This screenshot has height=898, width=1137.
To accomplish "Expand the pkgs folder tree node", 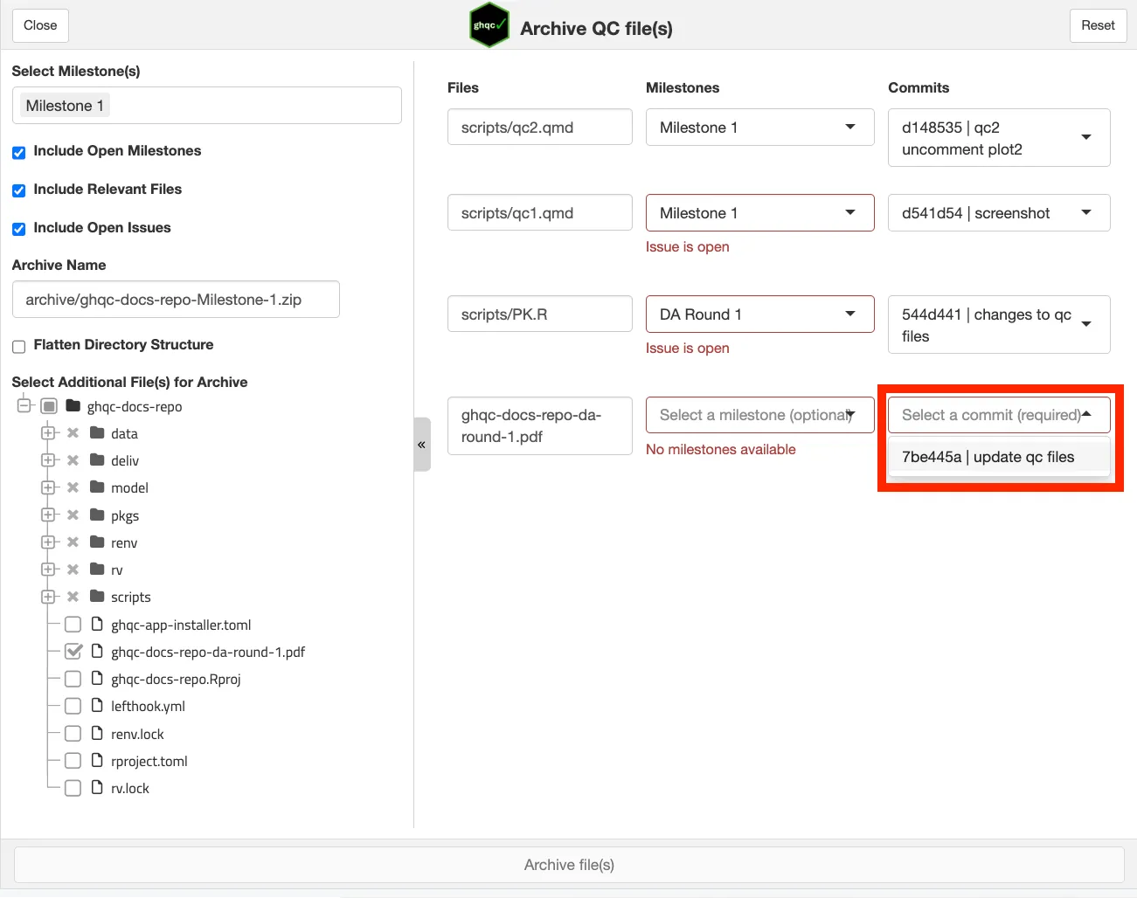I will coord(49,515).
